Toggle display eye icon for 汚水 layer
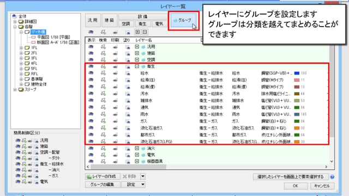This screenshot has height=196, width=349. pyautogui.click(x=91, y=94)
